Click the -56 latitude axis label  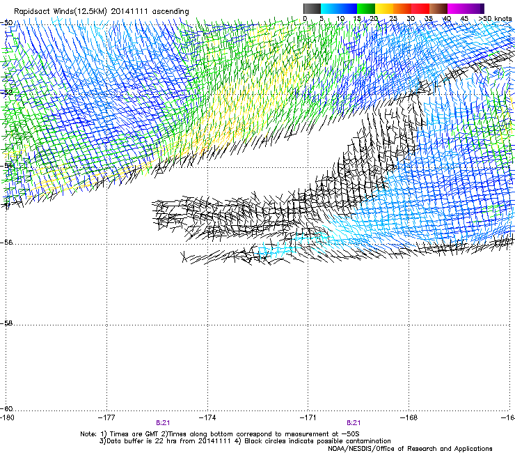tap(7, 243)
